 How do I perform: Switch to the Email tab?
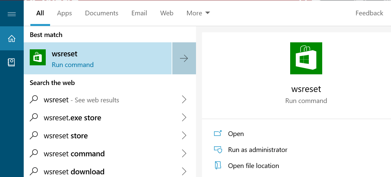(139, 13)
